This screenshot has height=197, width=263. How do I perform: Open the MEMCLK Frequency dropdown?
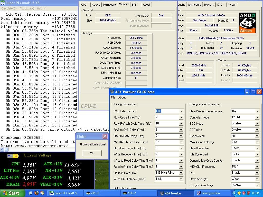point(257,167)
